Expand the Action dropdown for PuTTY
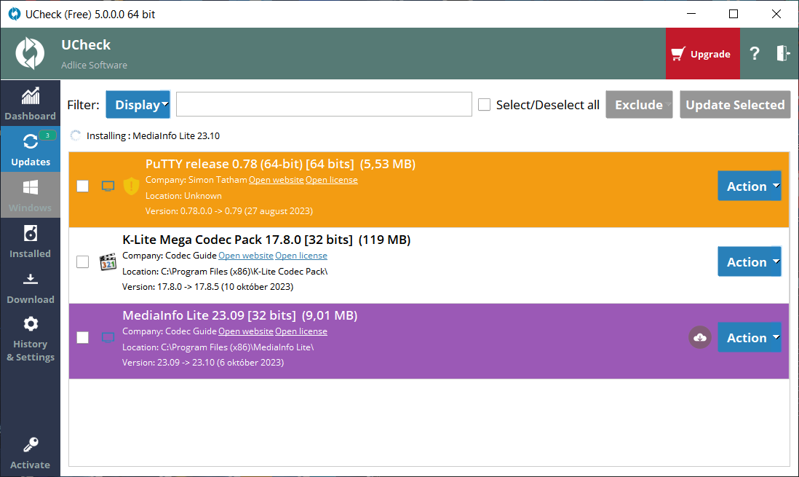 tap(749, 186)
